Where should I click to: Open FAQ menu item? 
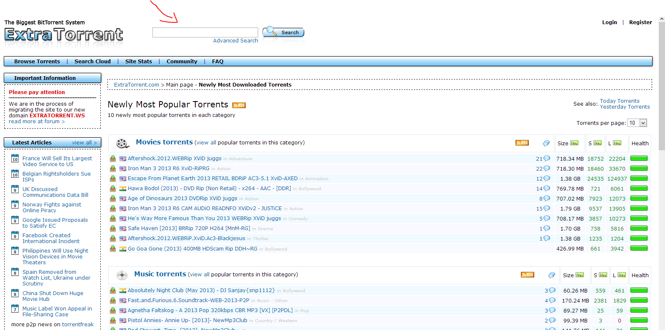(218, 61)
